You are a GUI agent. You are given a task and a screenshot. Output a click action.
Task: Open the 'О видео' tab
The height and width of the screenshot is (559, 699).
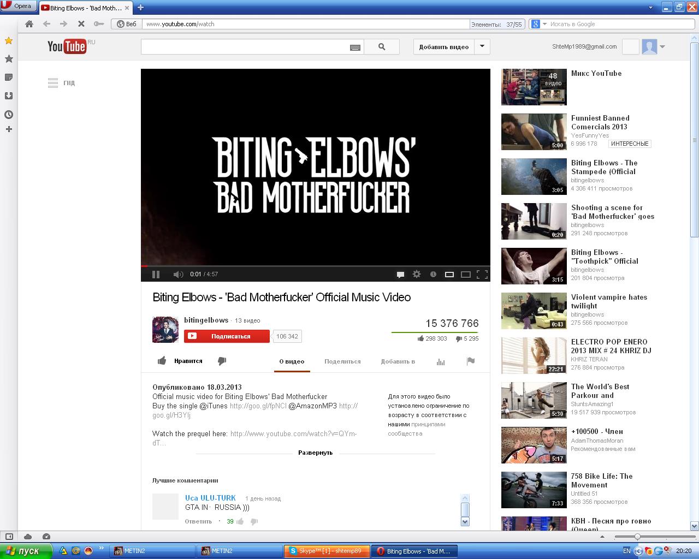click(292, 361)
